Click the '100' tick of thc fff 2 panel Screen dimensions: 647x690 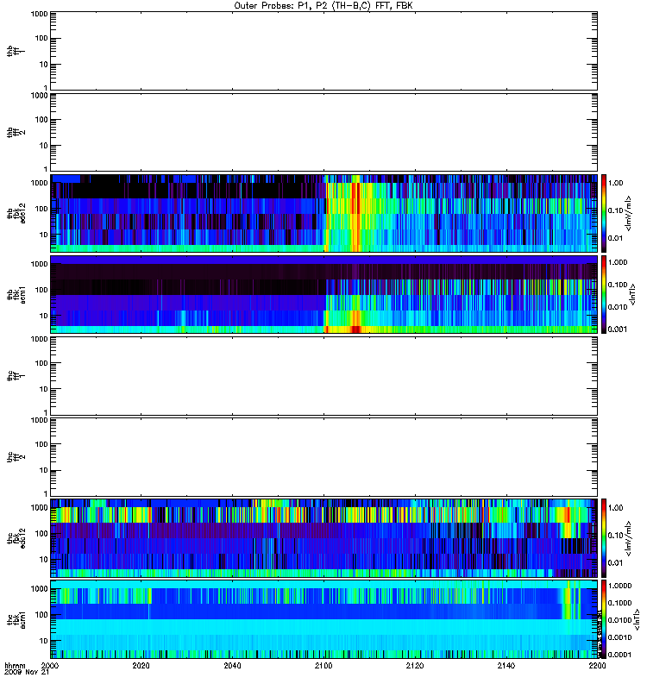41,444
